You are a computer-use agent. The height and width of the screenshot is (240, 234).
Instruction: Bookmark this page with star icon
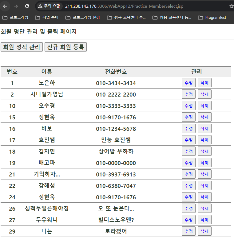click(232, 6)
